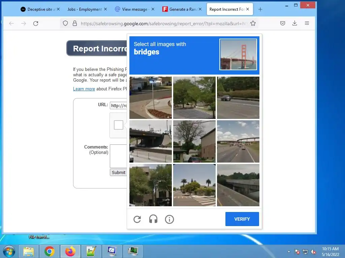This screenshot has width=345, height=258.
Task: Open the monitor with checkmark taskbar app
Action: (112, 251)
